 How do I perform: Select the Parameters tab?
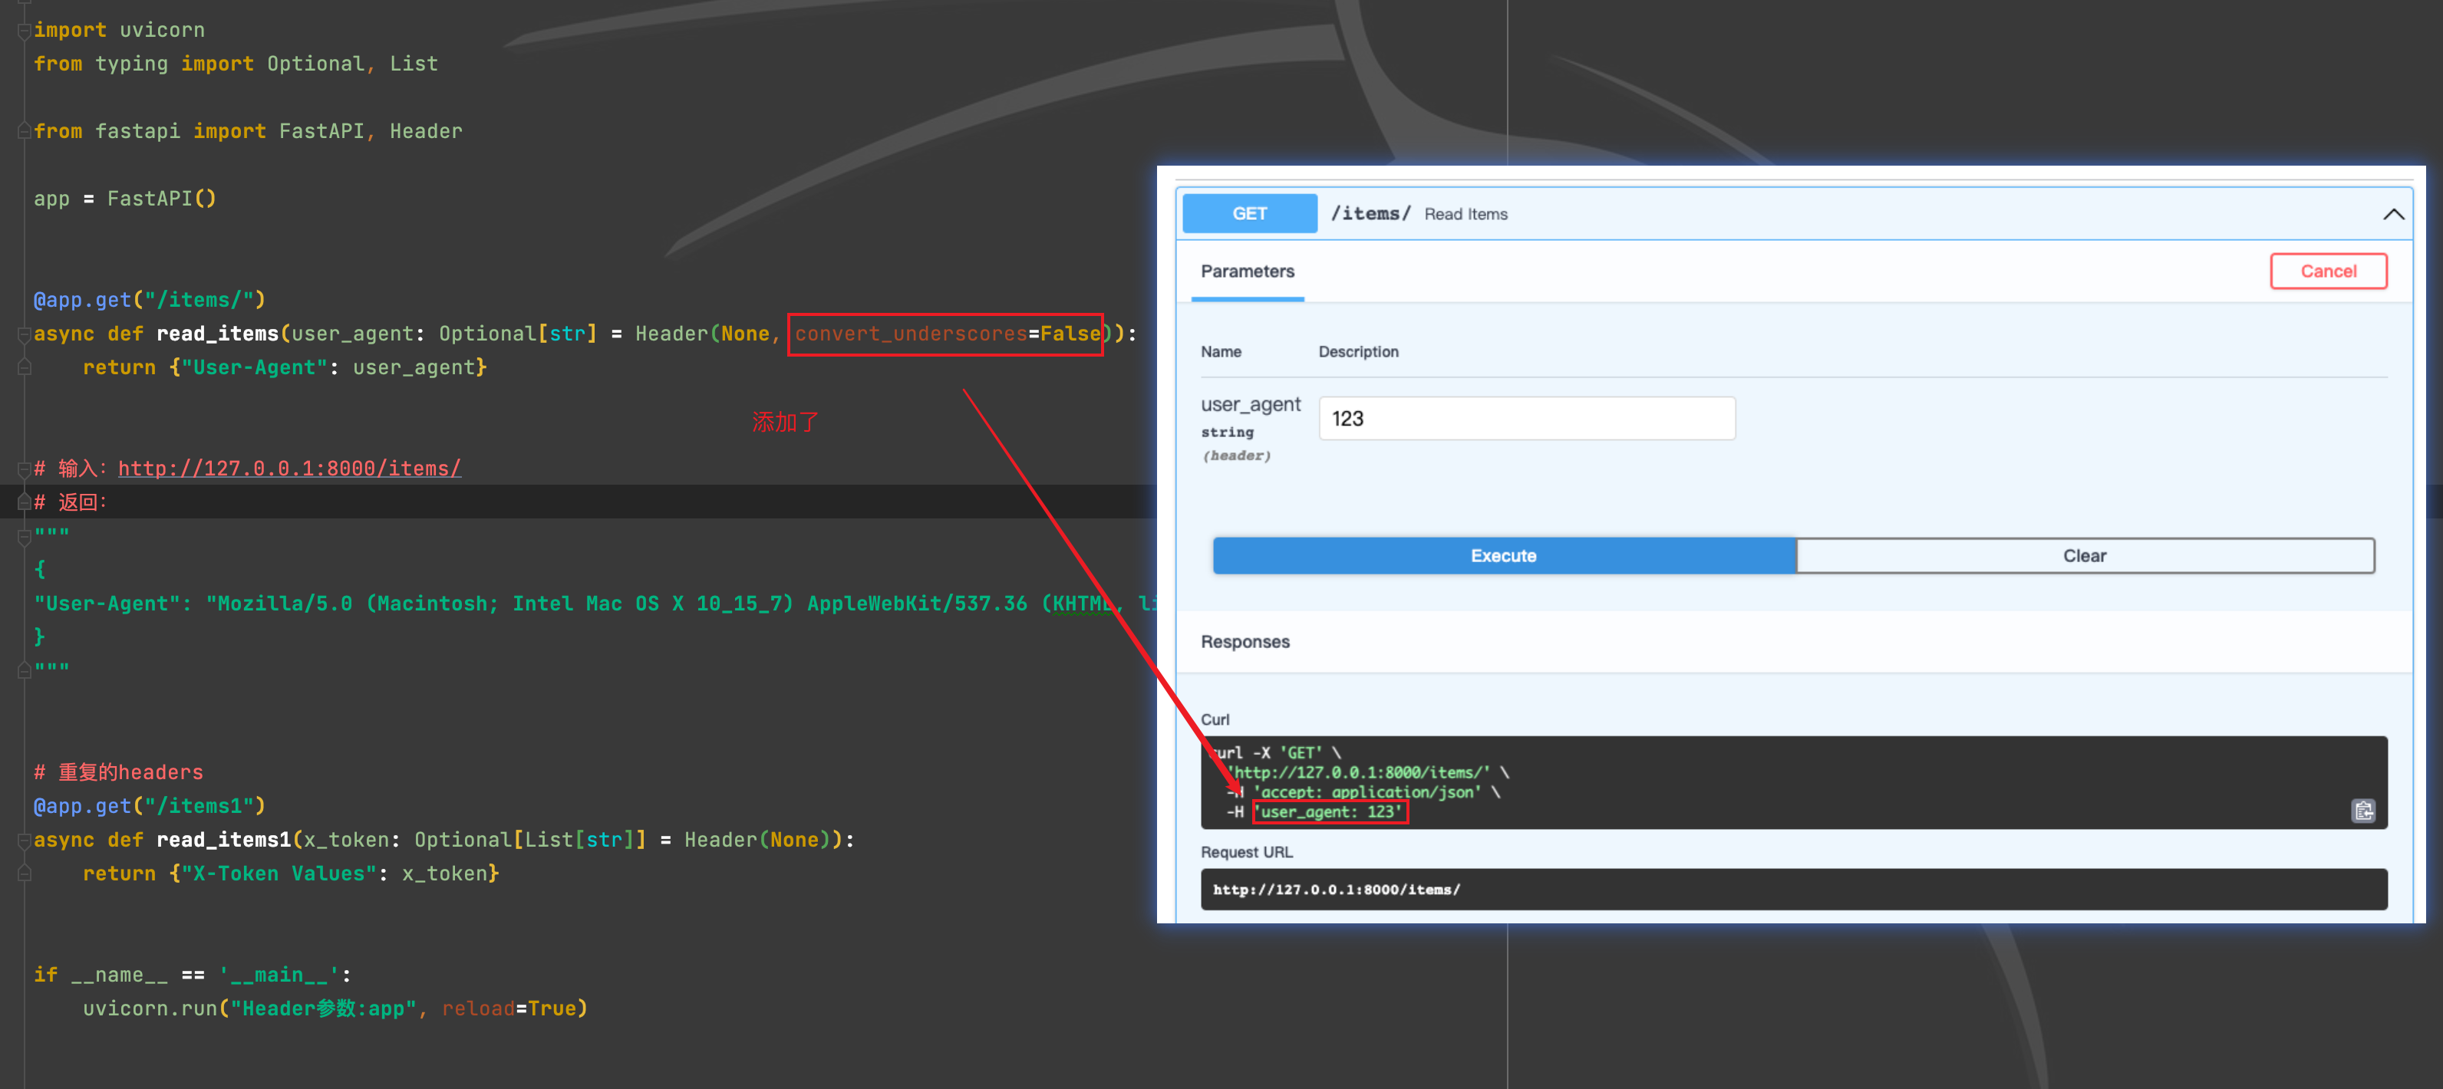click(x=1247, y=272)
